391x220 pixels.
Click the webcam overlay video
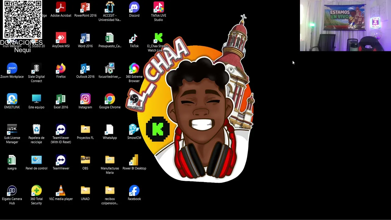coord(345,25)
